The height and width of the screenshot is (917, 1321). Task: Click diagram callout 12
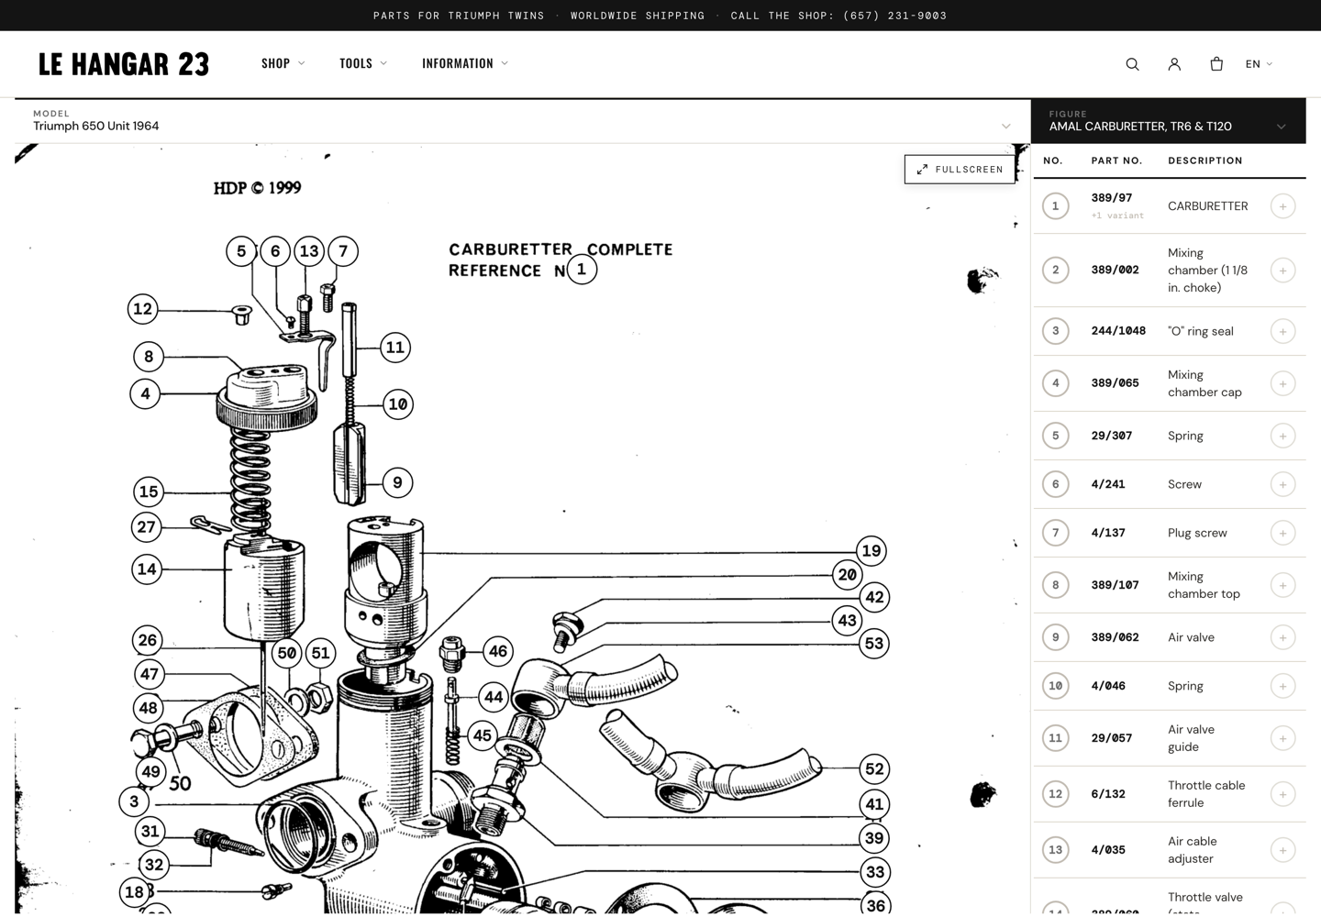pyautogui.click(x=142, y=309)
